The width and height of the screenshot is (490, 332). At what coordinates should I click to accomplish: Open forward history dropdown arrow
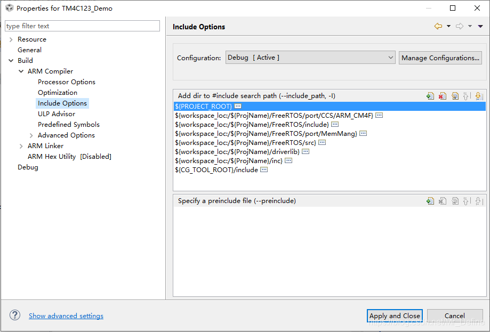click(x=470, y=26)
